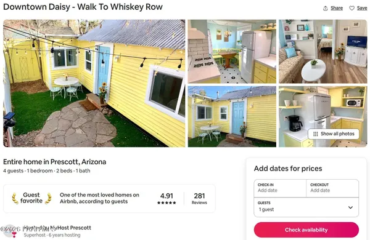This screenshot has height=240, width=370.
Task: Expand the guests dropdown chevron
Action: [351, 207]
